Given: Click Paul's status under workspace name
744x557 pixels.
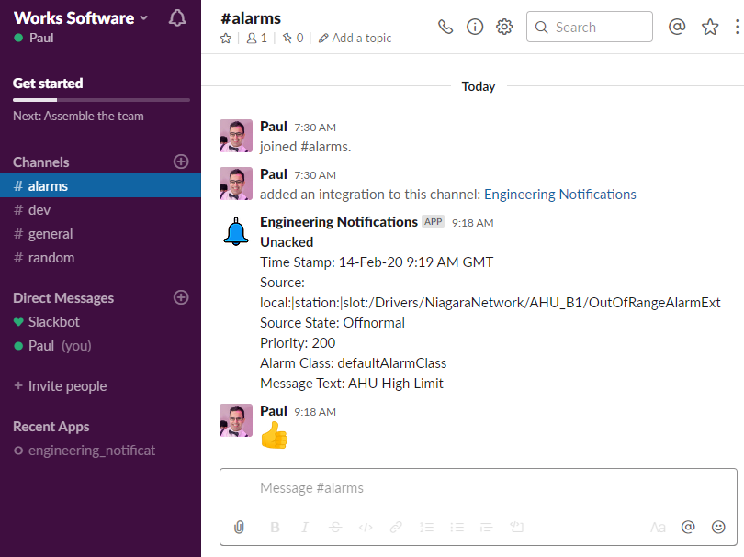Looking at the screenshot, I should [34, 38].
